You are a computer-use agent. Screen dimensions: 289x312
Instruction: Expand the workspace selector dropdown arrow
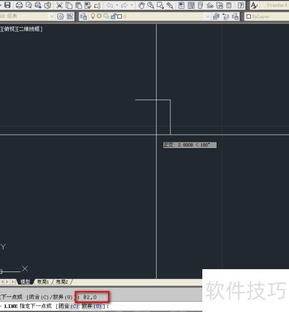[52, 16]
